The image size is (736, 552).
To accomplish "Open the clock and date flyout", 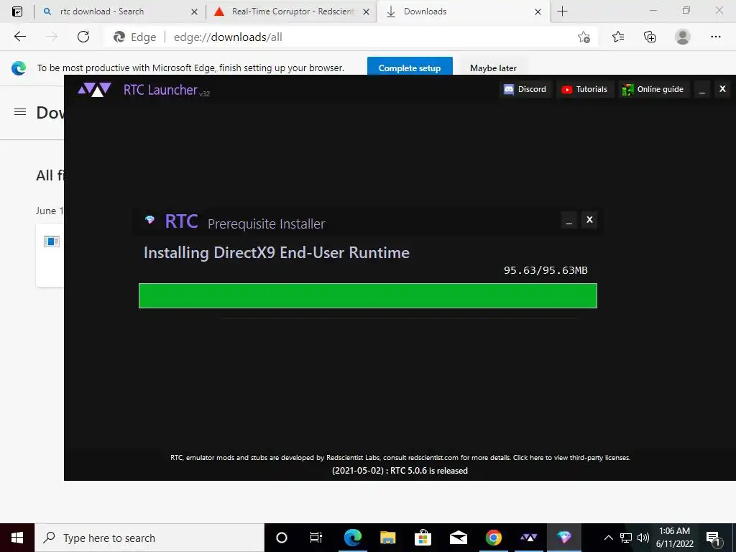I will point(674,538).
